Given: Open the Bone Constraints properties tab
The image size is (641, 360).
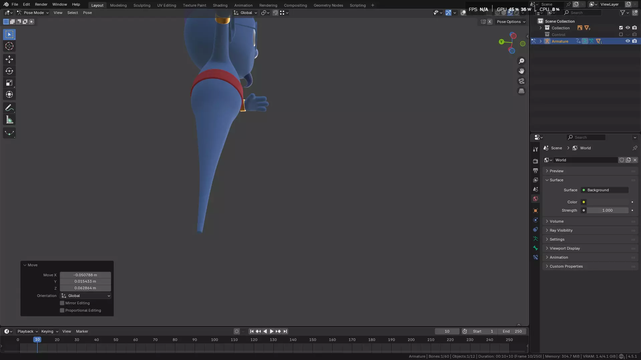Looking at the screenshot, I should click(x=536, y=257).
